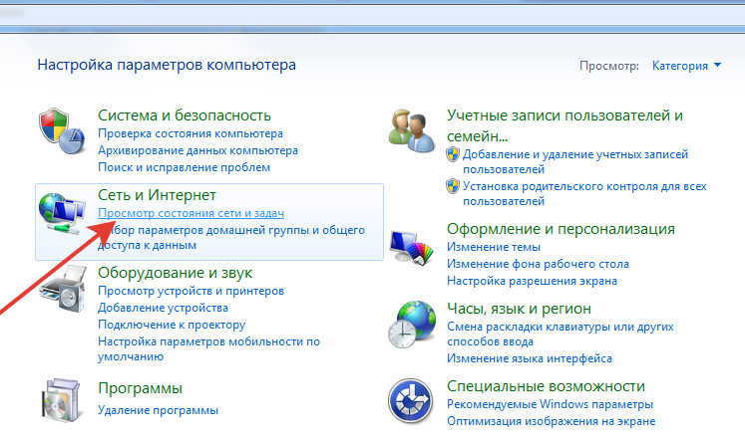Click Изменение языка интерфейса link

point(530,358)
